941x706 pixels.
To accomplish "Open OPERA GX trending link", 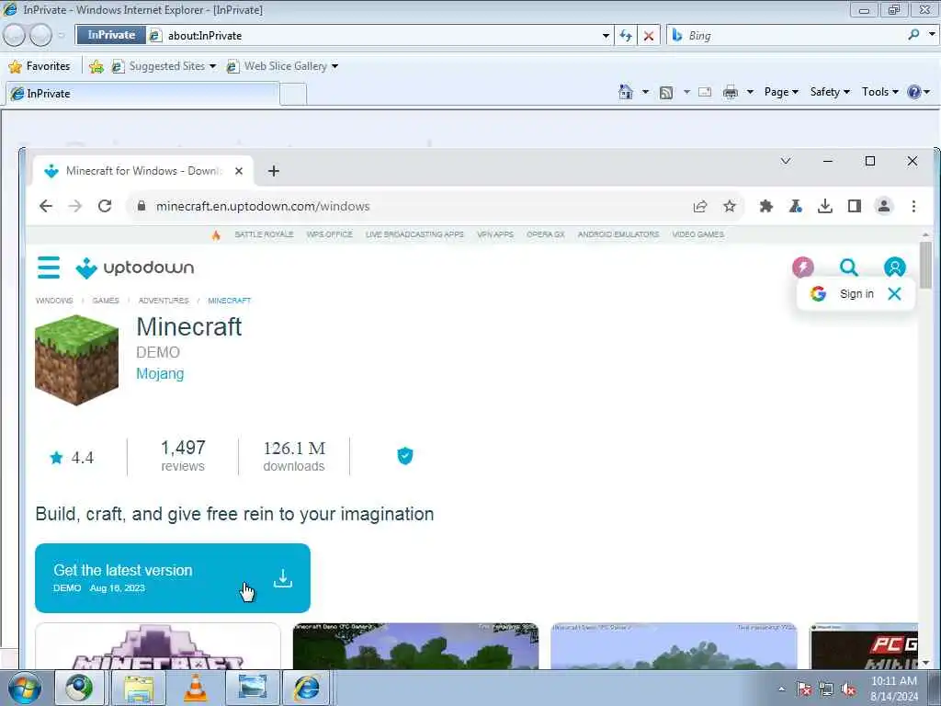I will click(x=546, y=234).
